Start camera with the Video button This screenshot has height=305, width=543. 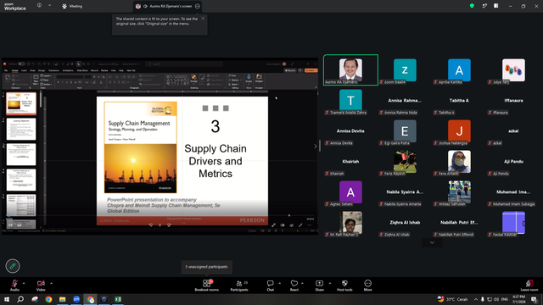(41, 286)
